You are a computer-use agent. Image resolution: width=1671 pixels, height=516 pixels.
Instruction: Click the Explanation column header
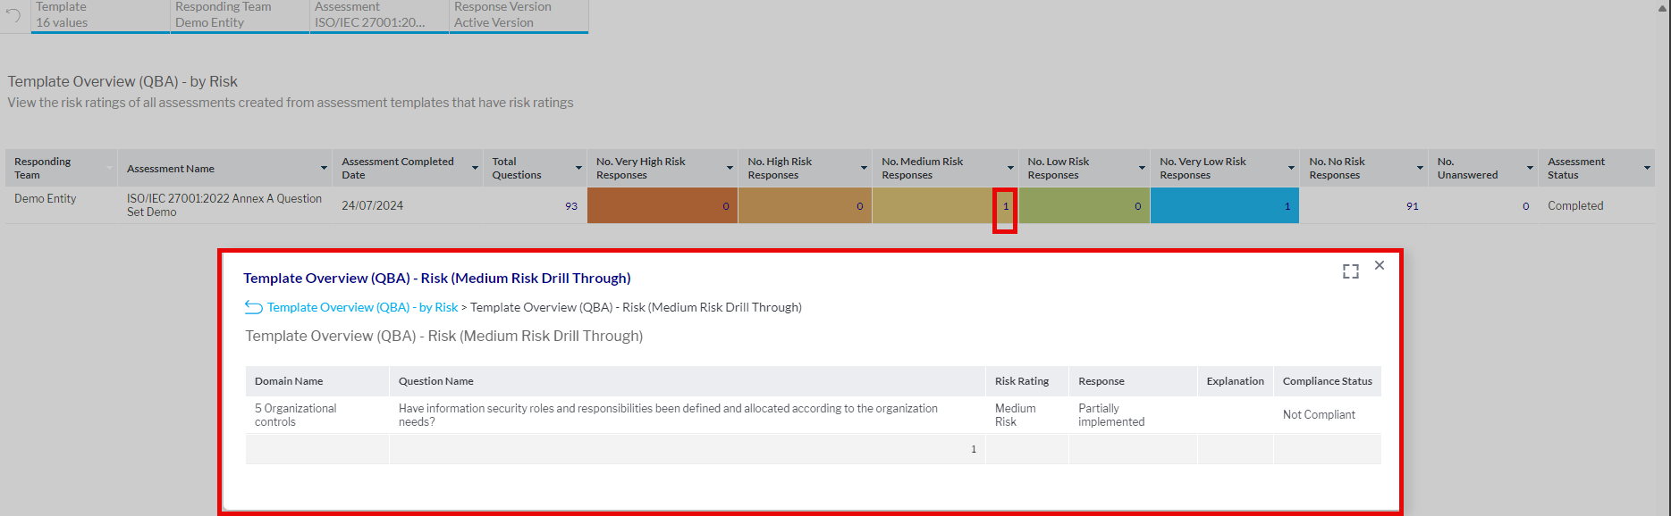[1236, 381]
